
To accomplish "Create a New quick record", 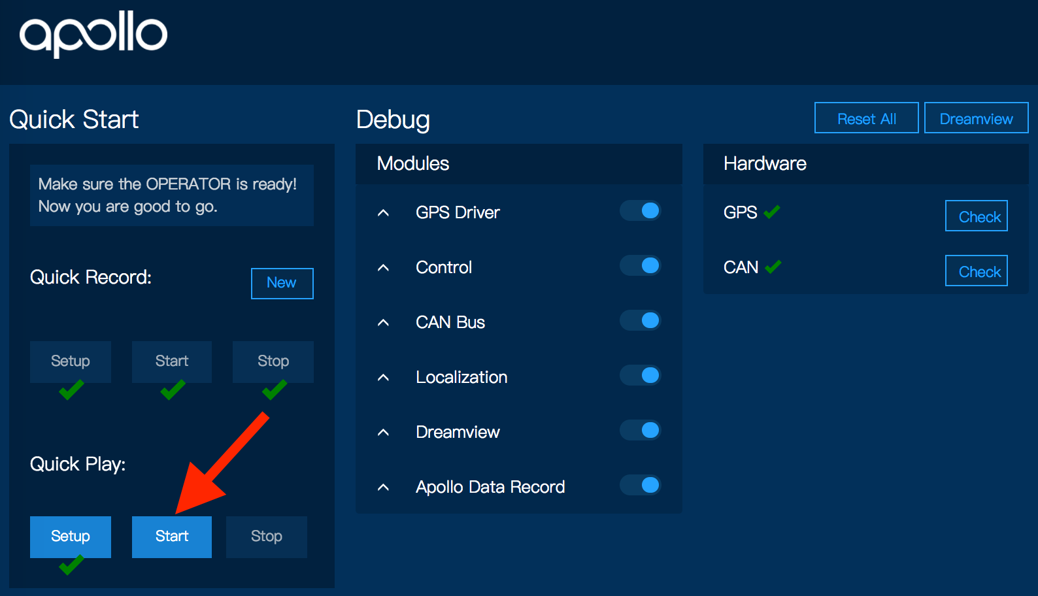I will point(282,283).
